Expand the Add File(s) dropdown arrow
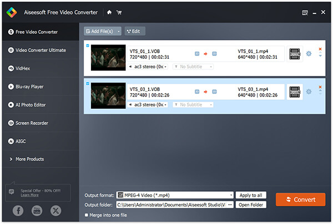333x224 pixels. tap(119, 32)
